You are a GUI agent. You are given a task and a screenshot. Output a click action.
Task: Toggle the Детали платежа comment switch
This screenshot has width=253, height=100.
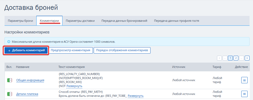coord(10,94)
